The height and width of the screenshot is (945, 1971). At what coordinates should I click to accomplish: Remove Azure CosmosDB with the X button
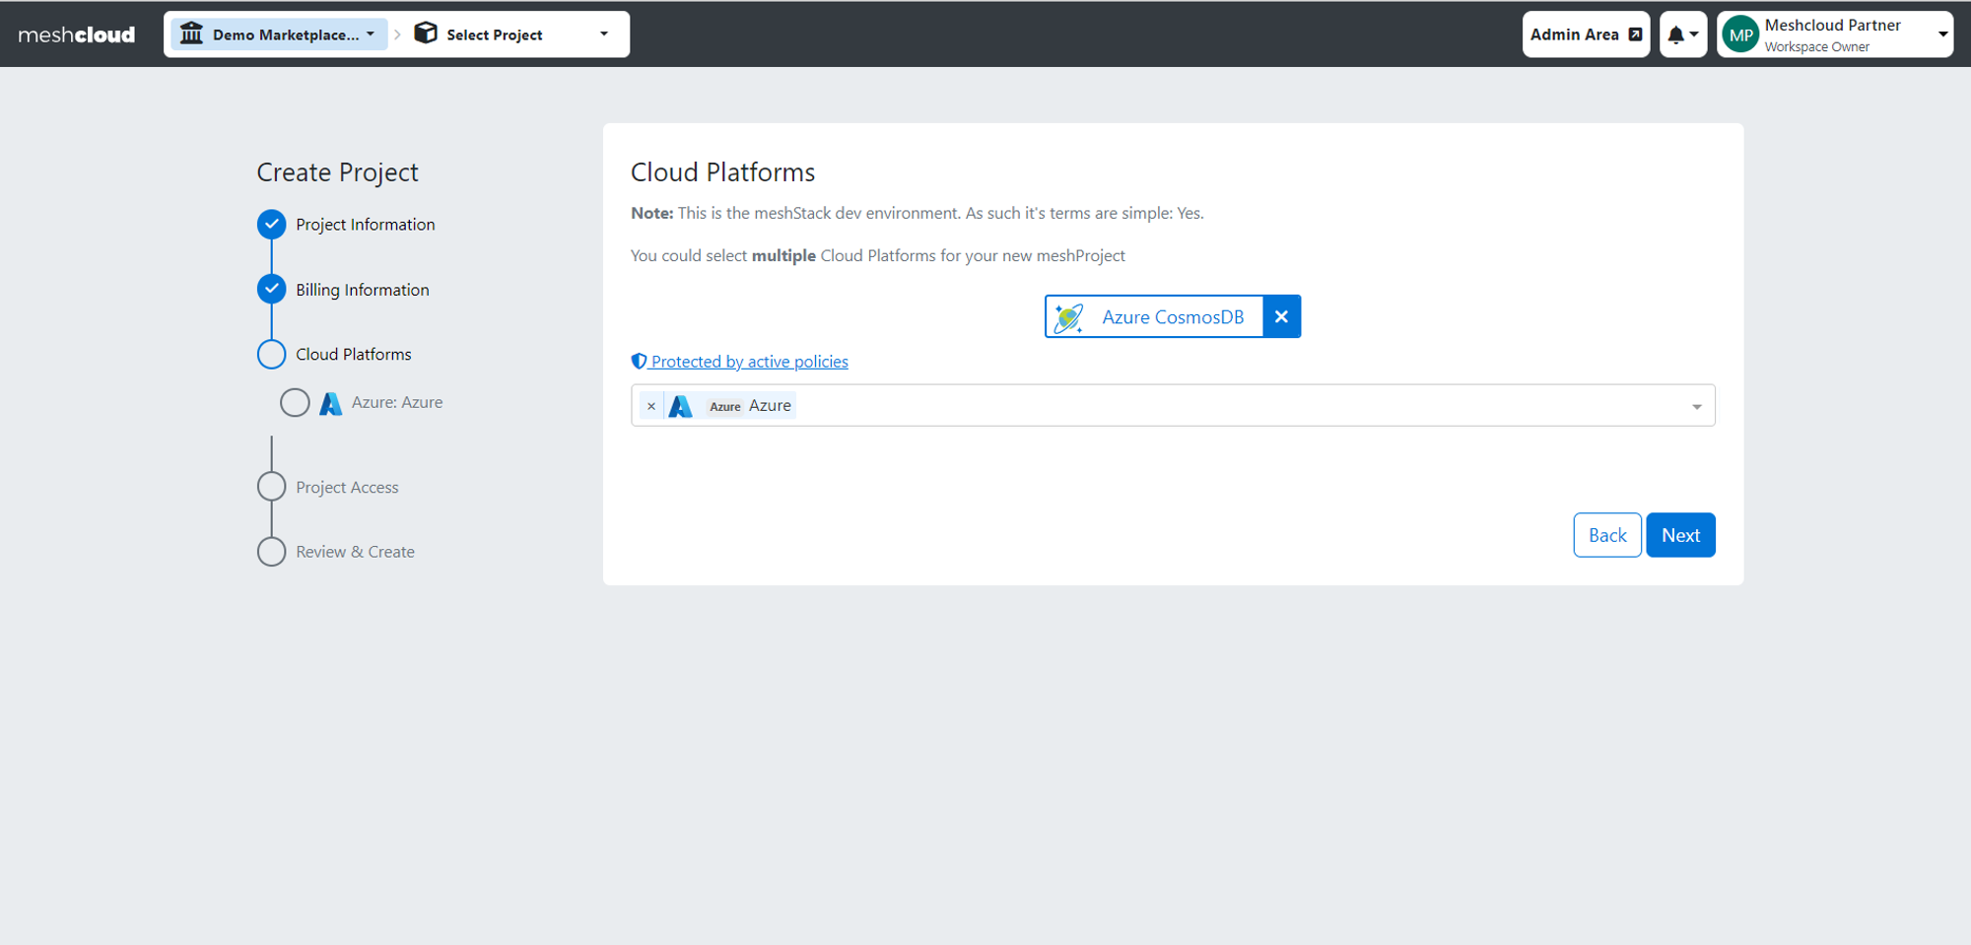[x=1281, y=316]
